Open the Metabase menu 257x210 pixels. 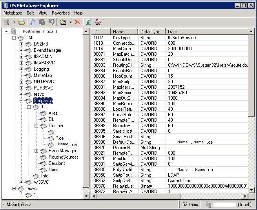coord(13,13)
